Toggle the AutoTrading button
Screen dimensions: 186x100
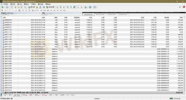(50, 7)
